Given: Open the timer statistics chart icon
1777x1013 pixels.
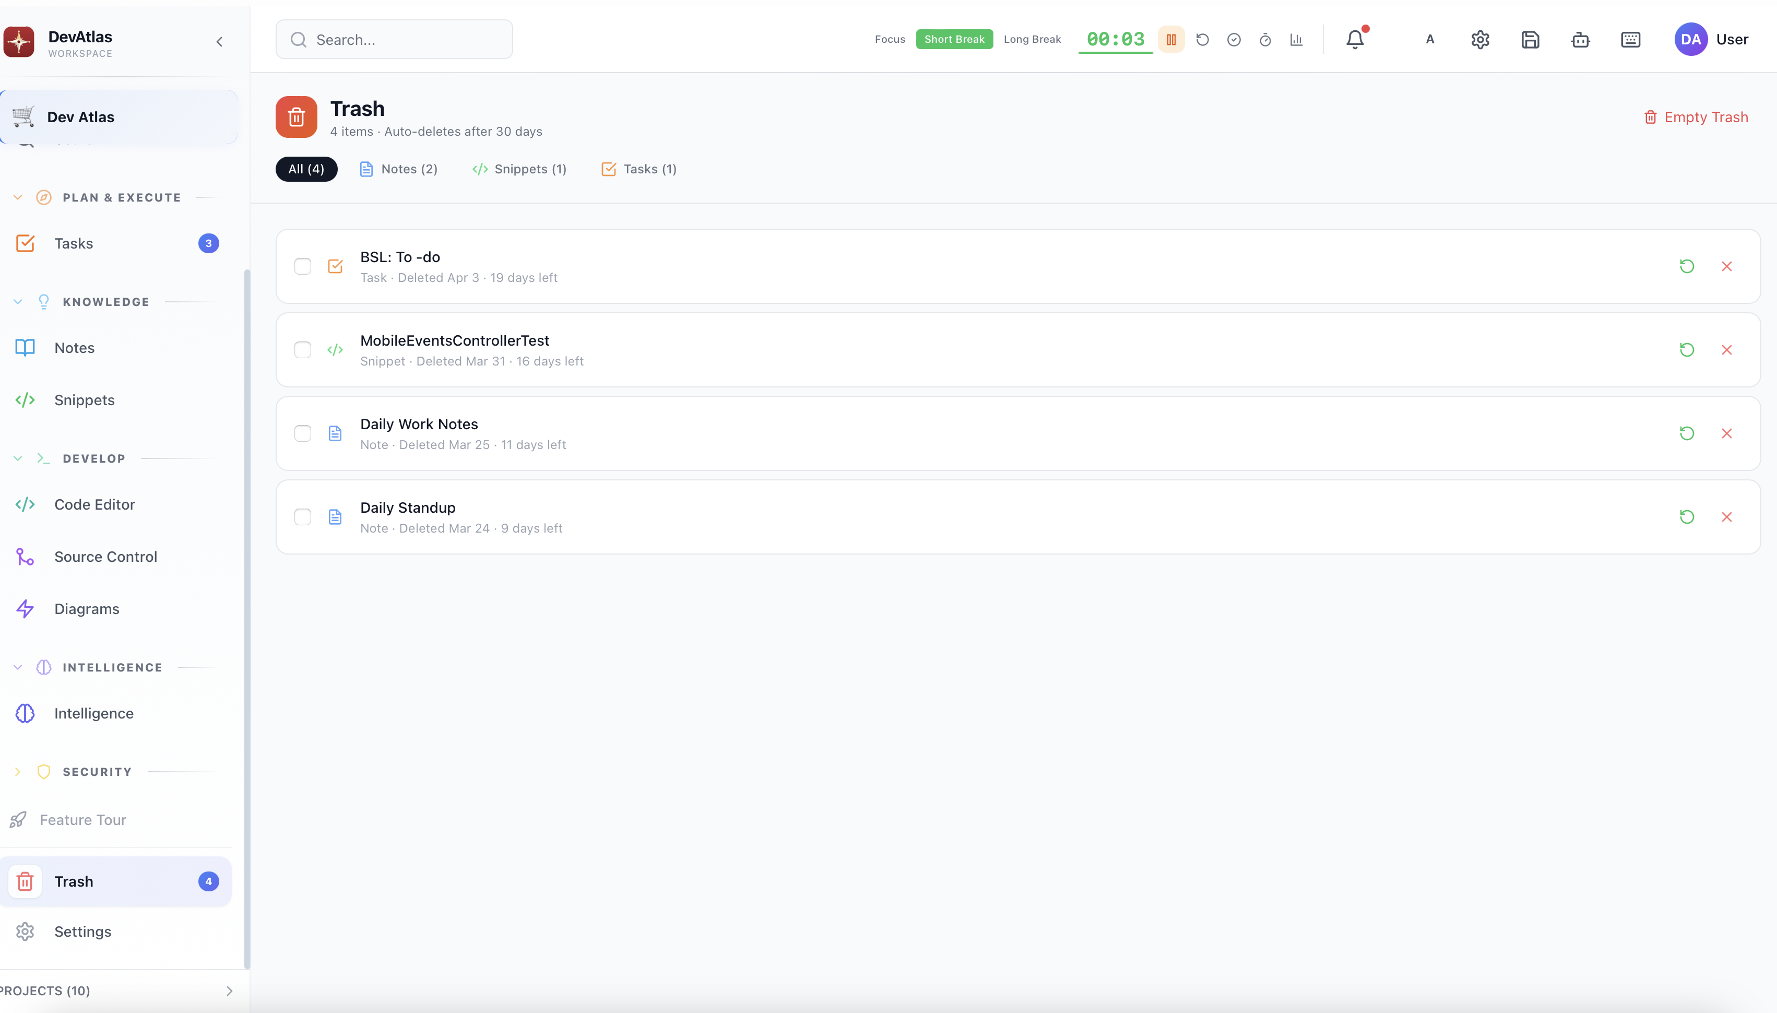Looking at the screenshot, I should pos(1296,40).
